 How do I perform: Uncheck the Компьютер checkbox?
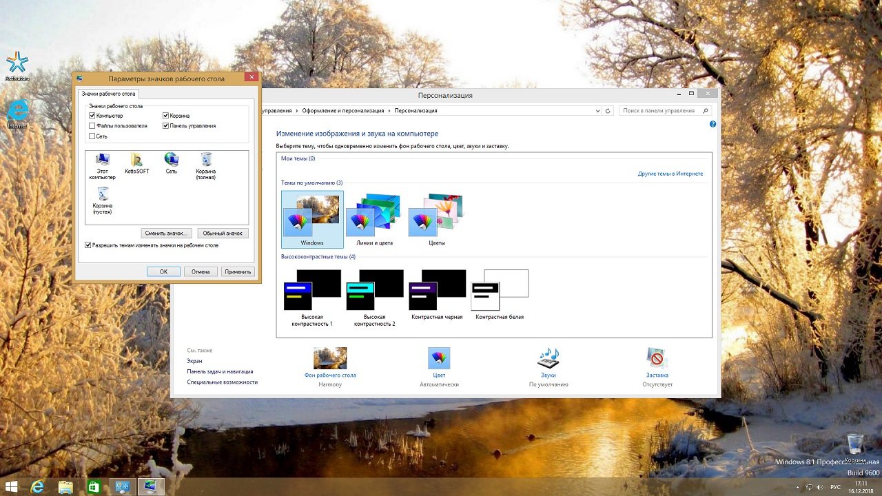(92, 116)
